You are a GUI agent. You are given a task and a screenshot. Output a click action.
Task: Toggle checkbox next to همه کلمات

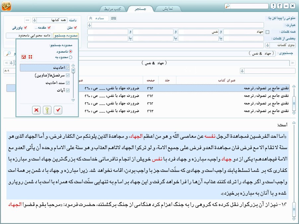coord(267,32)
